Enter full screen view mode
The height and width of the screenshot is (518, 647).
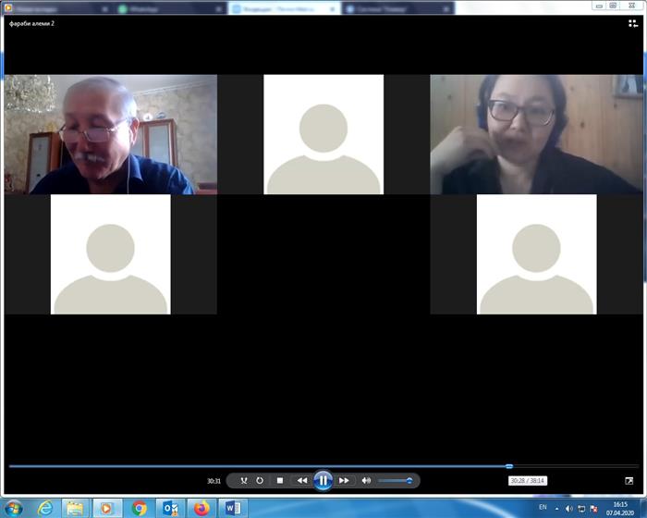[x=629, y=481]
